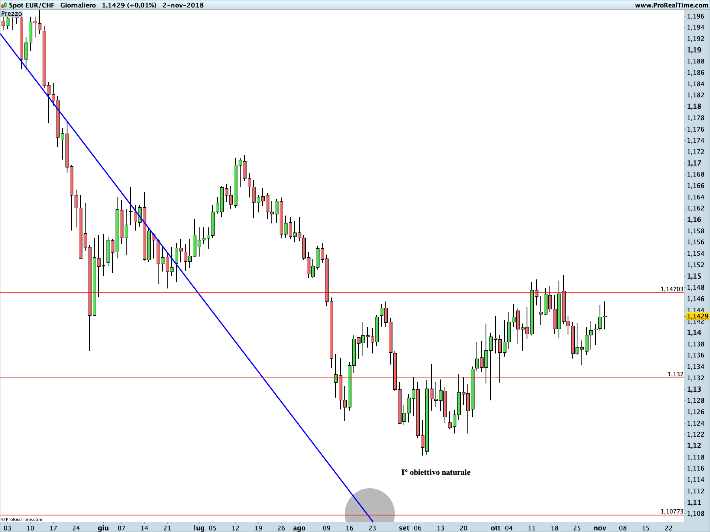Click the Giornaliero timeframe label
This screenshot has height=532, width=710.
click(78, 5)
